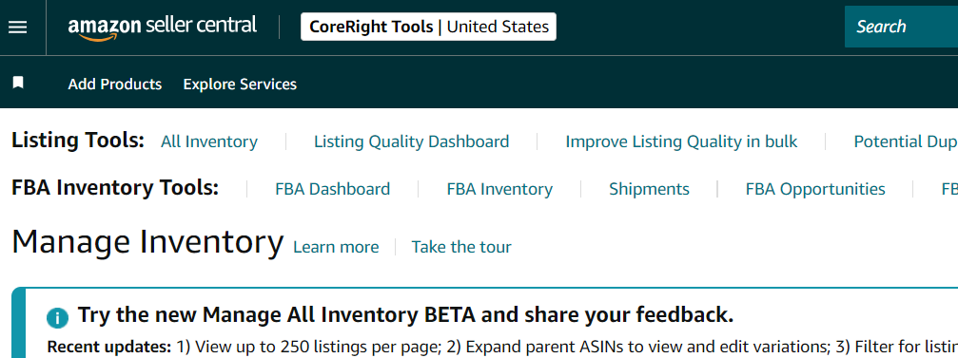This screenshot has height=358, width=958.
Task: View Shipments under FBA Inventory Tools
Action: [649, 189]
